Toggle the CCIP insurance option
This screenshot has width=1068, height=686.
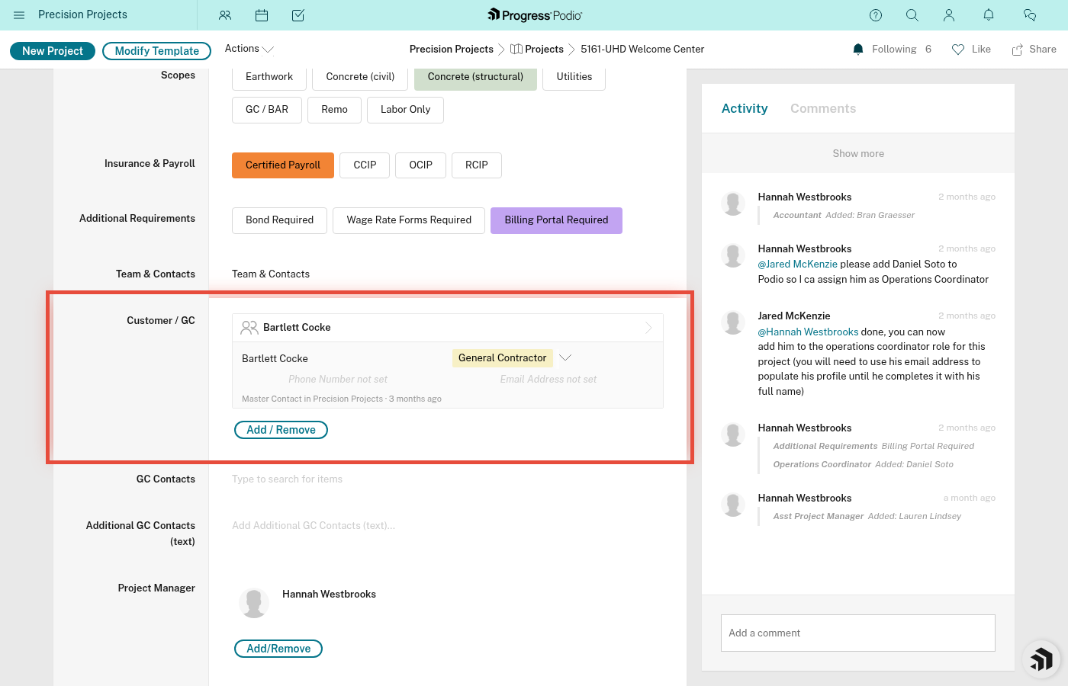pos(365,165)
